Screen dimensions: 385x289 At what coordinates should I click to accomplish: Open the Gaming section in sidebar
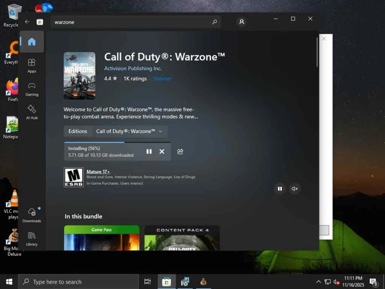(32, 89)
